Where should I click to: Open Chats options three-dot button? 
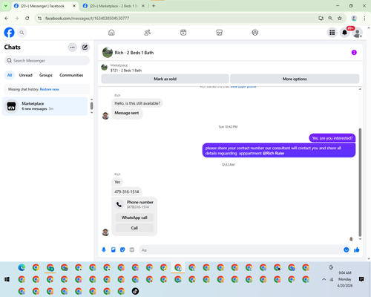click(x=73, y=48)
